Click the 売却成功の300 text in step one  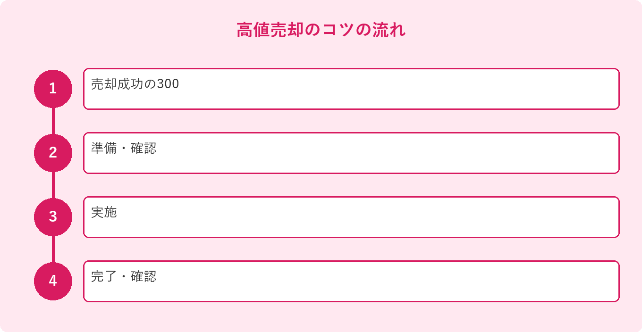(135, 84)
